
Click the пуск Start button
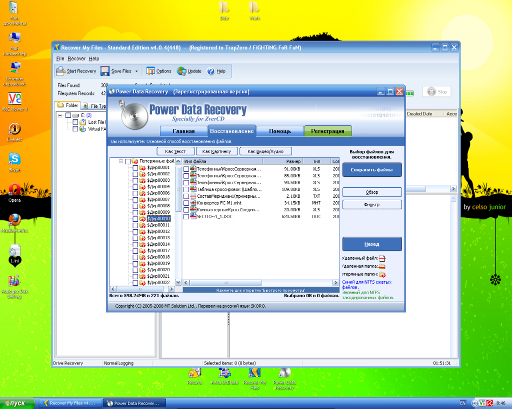click(17, 403)
